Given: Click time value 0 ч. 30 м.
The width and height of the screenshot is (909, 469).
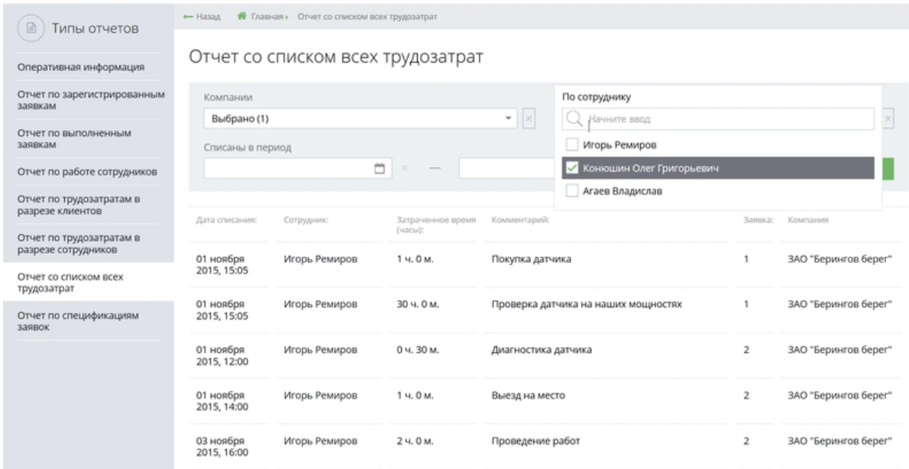Looking at the screenshot, I should click(x=418, y=350).
